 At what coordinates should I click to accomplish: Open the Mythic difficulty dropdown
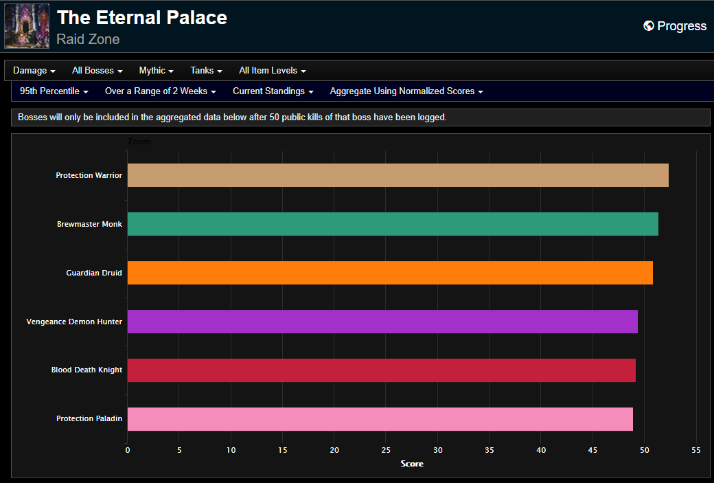[157, 71]
